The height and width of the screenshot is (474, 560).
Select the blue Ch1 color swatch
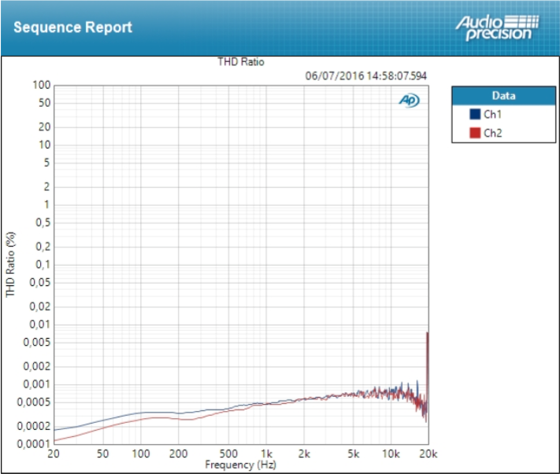click(x=474, y=115)
